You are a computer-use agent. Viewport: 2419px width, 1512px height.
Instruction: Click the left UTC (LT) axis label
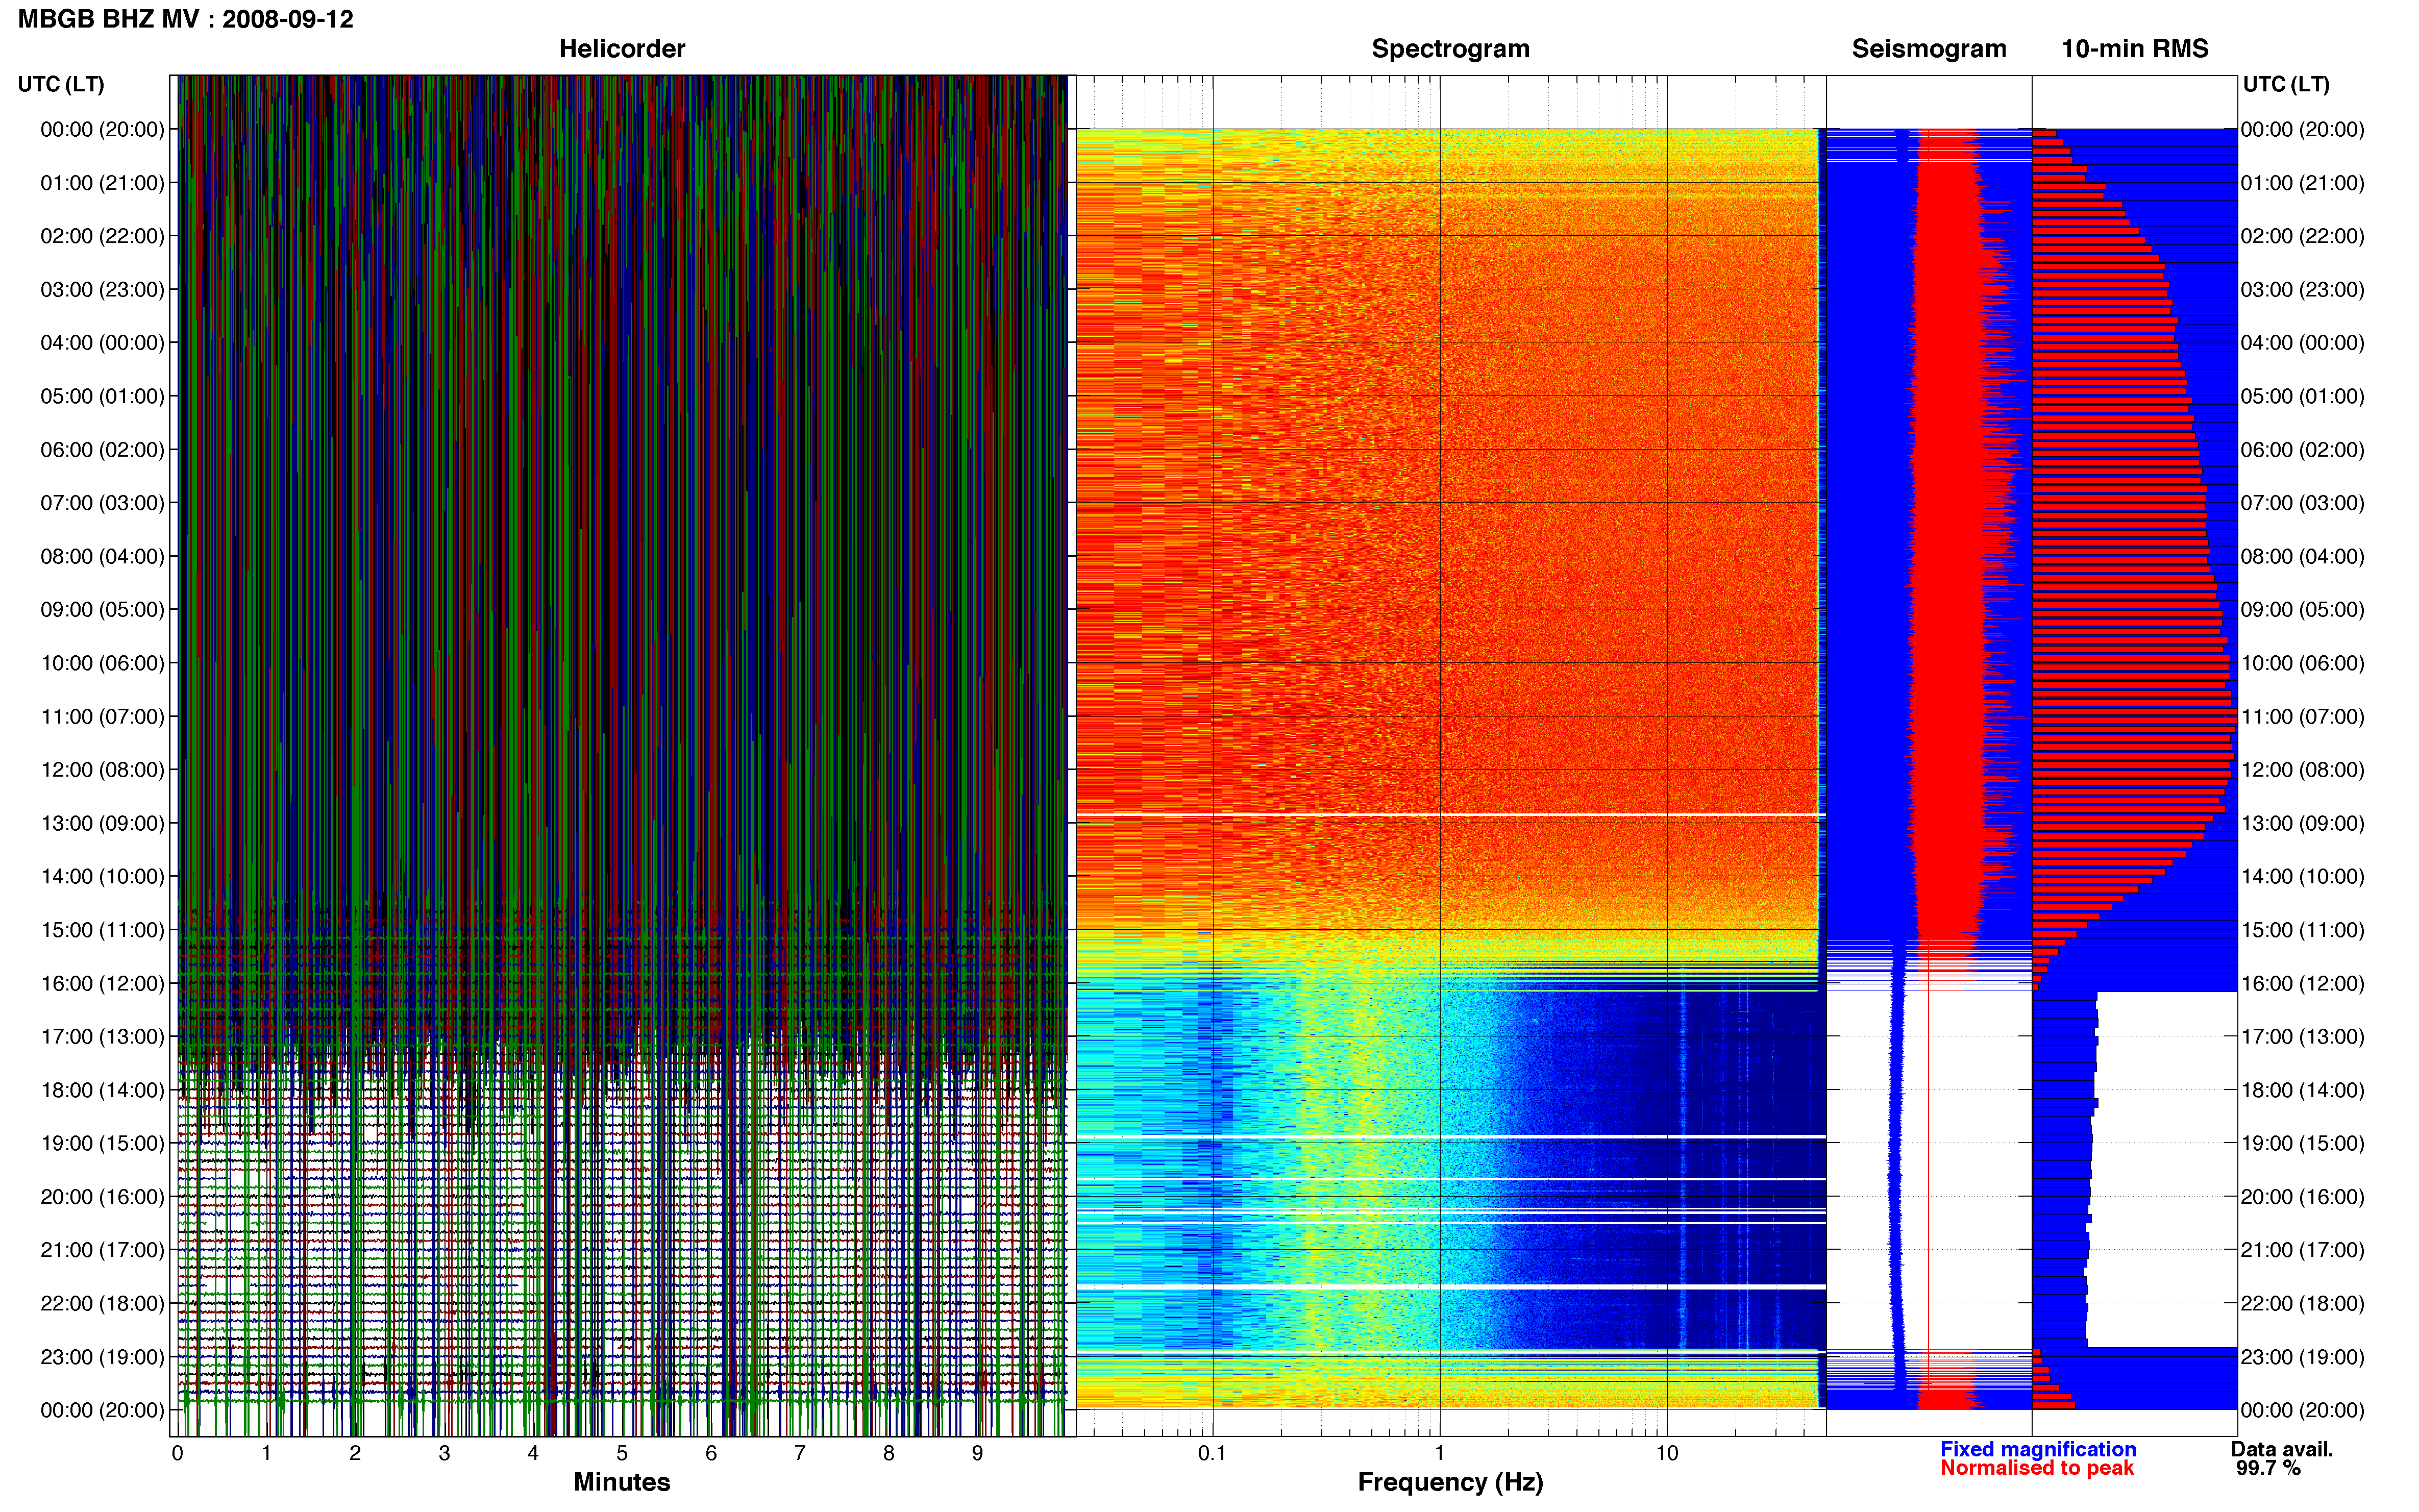[x=61, y=84]
